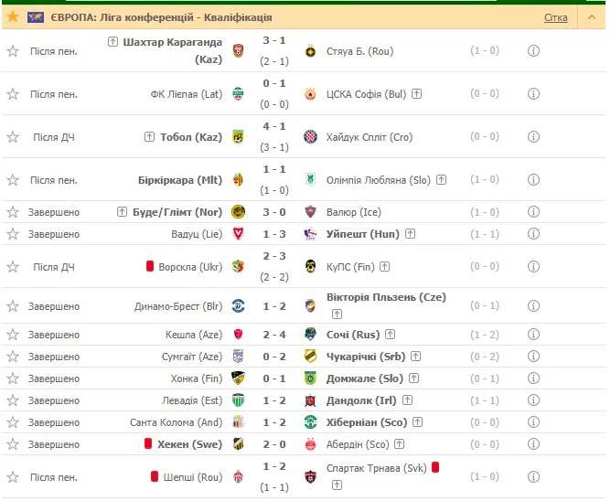The image size is (611, 501).
Task: Click the Дандолк team crest
Action: tap(310, 400)
